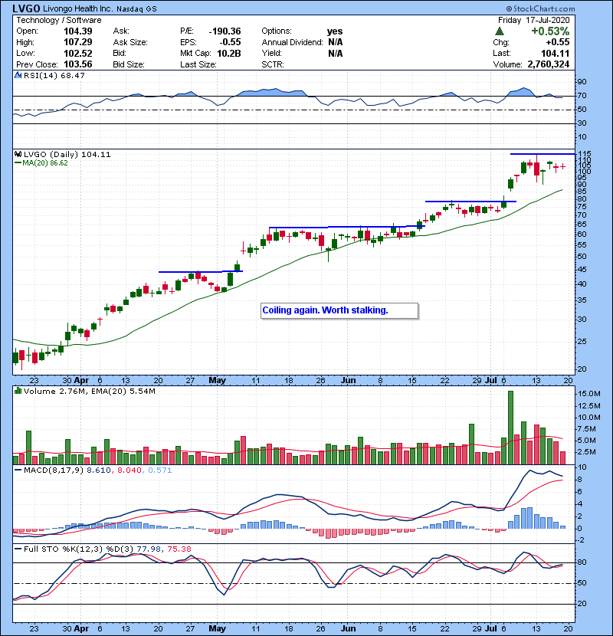The height and width of the screenshot is (636, 613).
Task: Click the tallest green volume bar
Action: click(x=510, y=428)
